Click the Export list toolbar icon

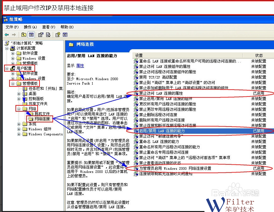pyautogui.click(x=48, y=35)
